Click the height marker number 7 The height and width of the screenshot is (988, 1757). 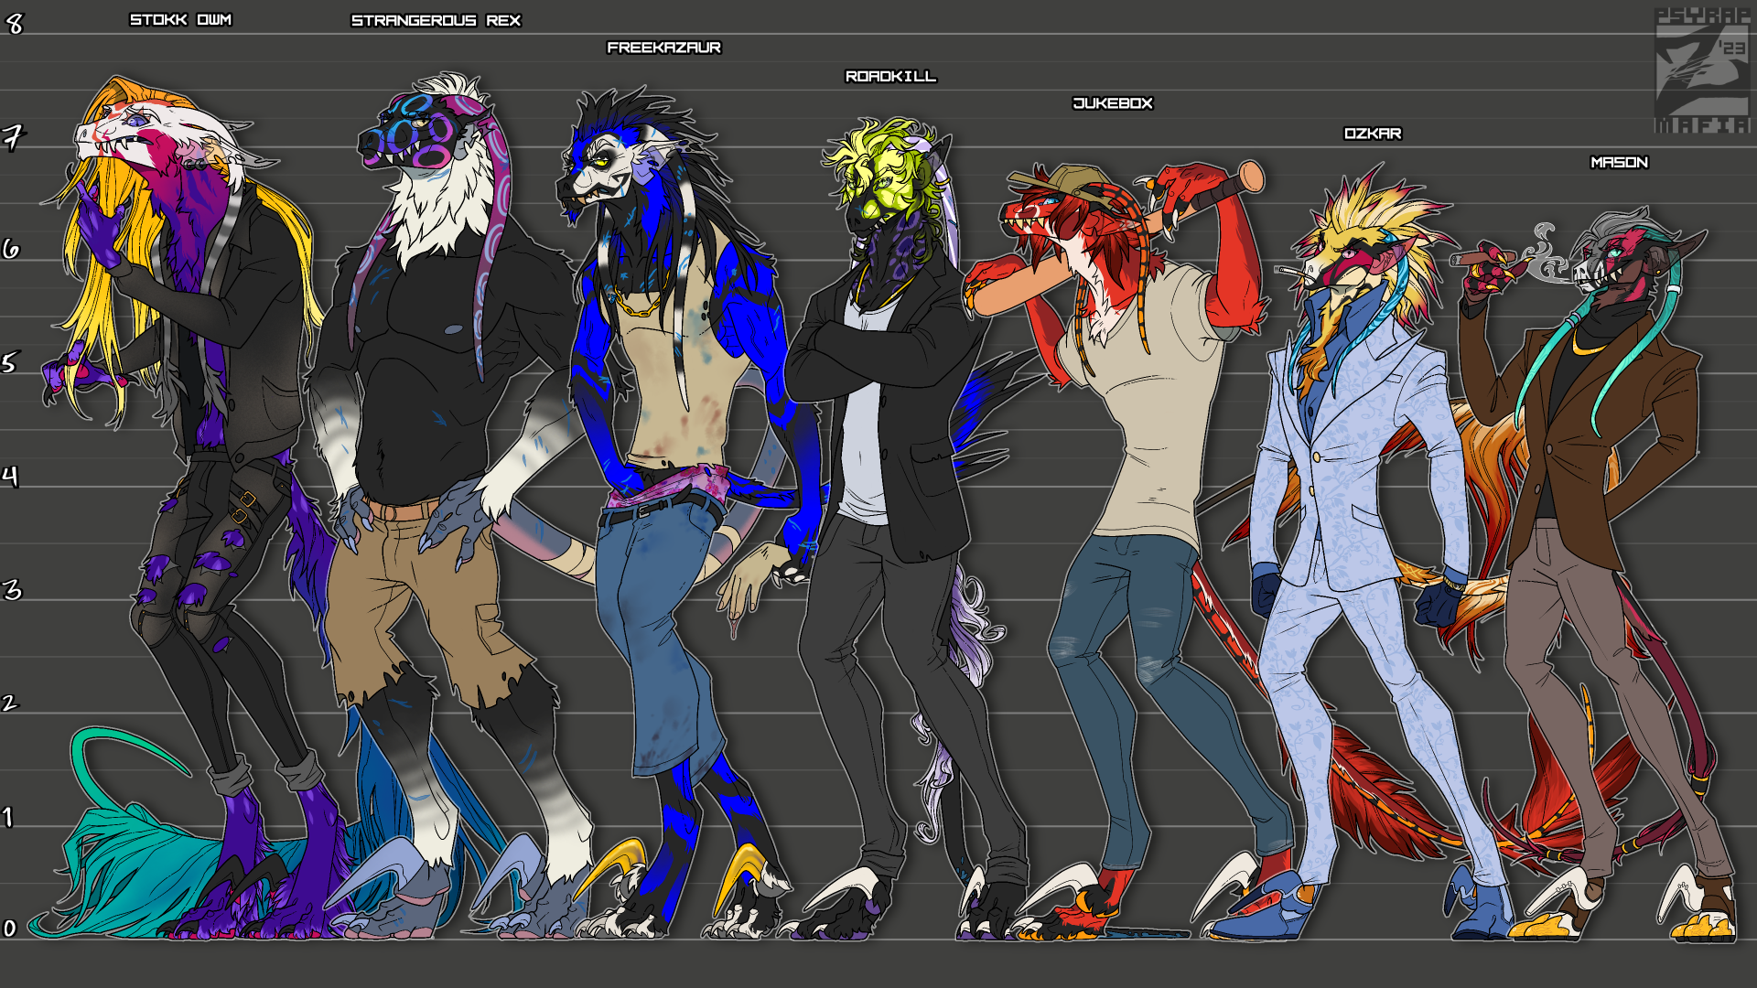[x=12, y=137]
